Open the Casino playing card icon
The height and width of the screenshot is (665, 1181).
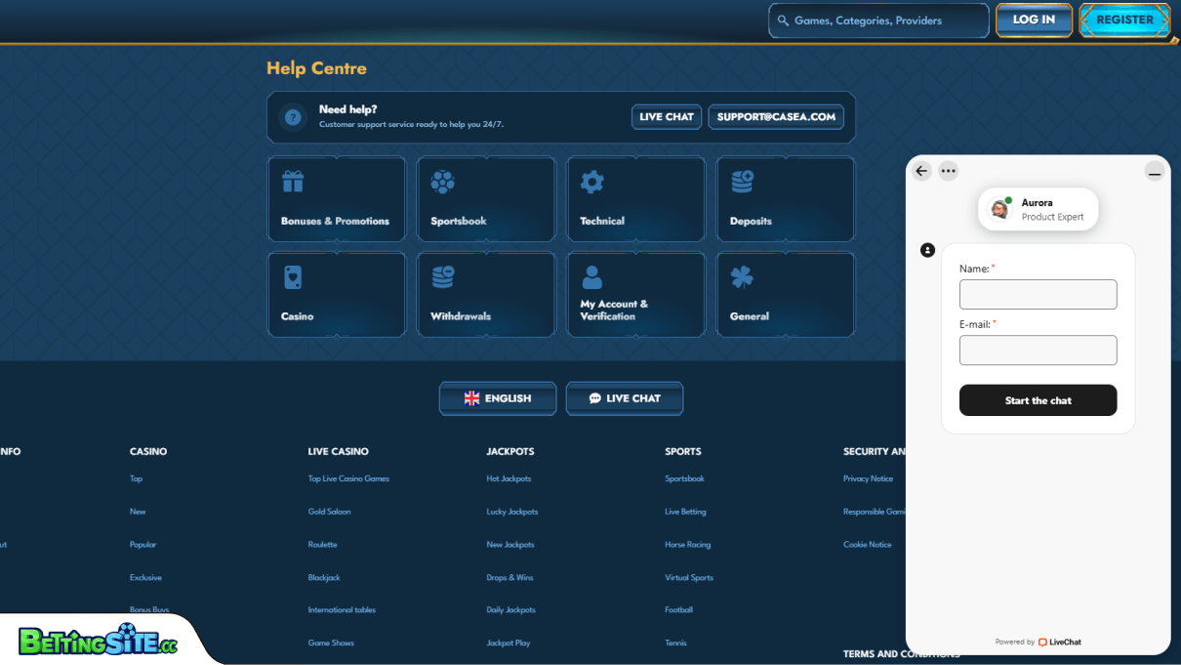coord(293,277)
